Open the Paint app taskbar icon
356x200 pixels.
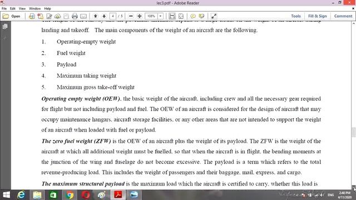[101, 195]
